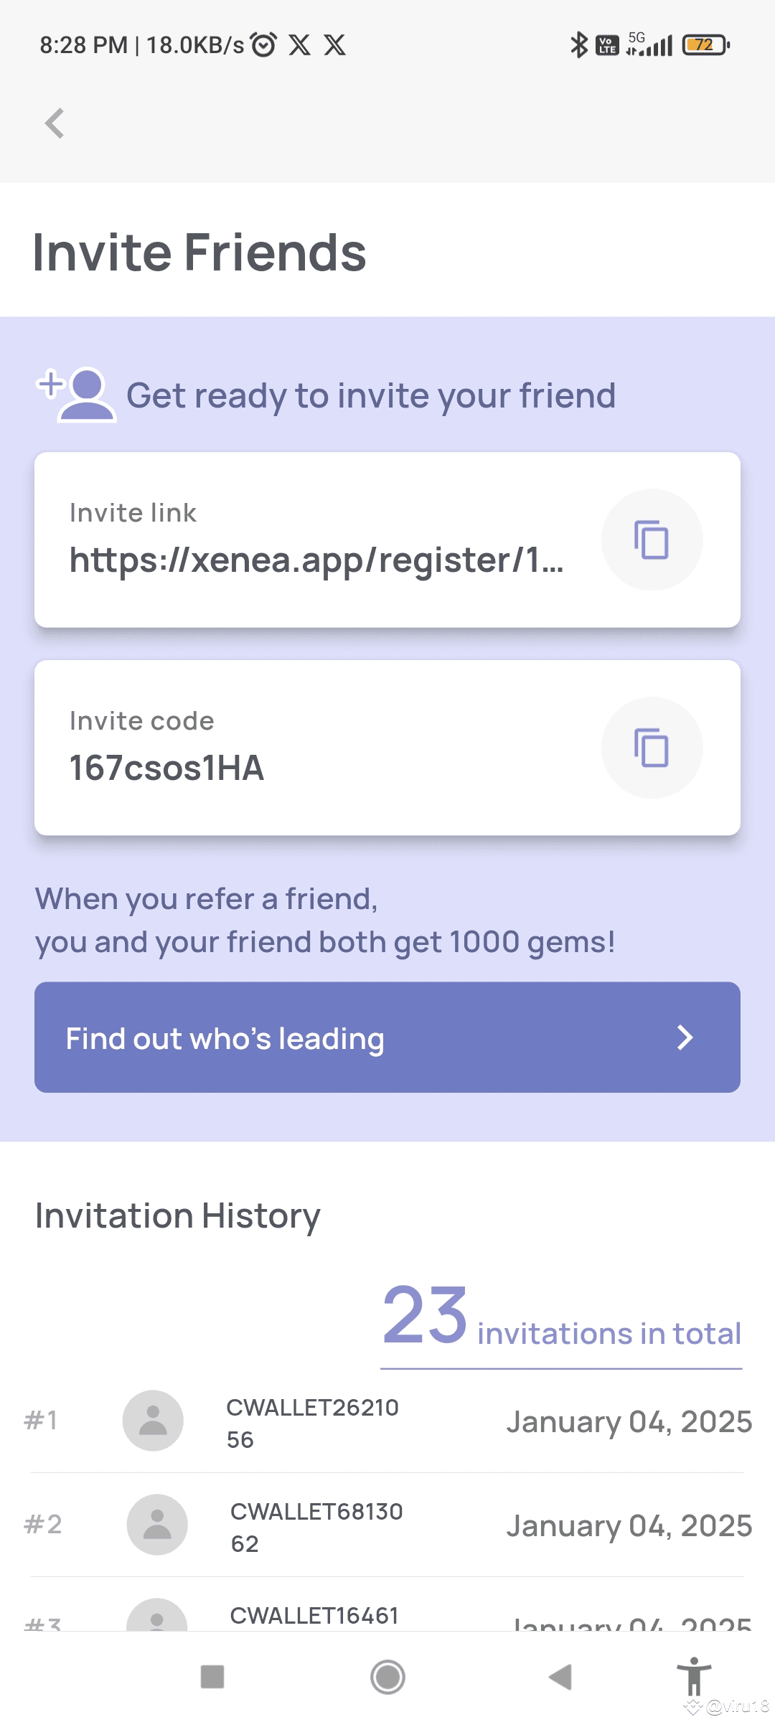Copy the invite link
The width and height of the screenshot is (775, 1722).
[x=652, y=540]
